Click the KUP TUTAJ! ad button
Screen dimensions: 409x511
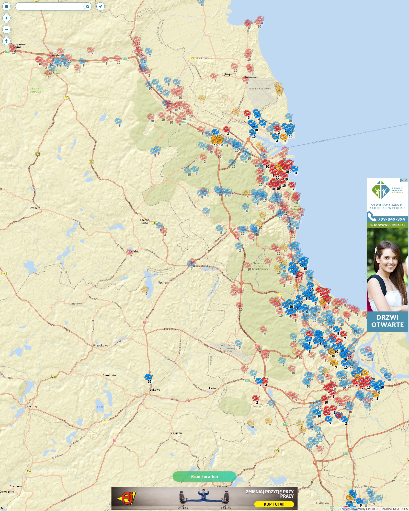tap(274, 504)
